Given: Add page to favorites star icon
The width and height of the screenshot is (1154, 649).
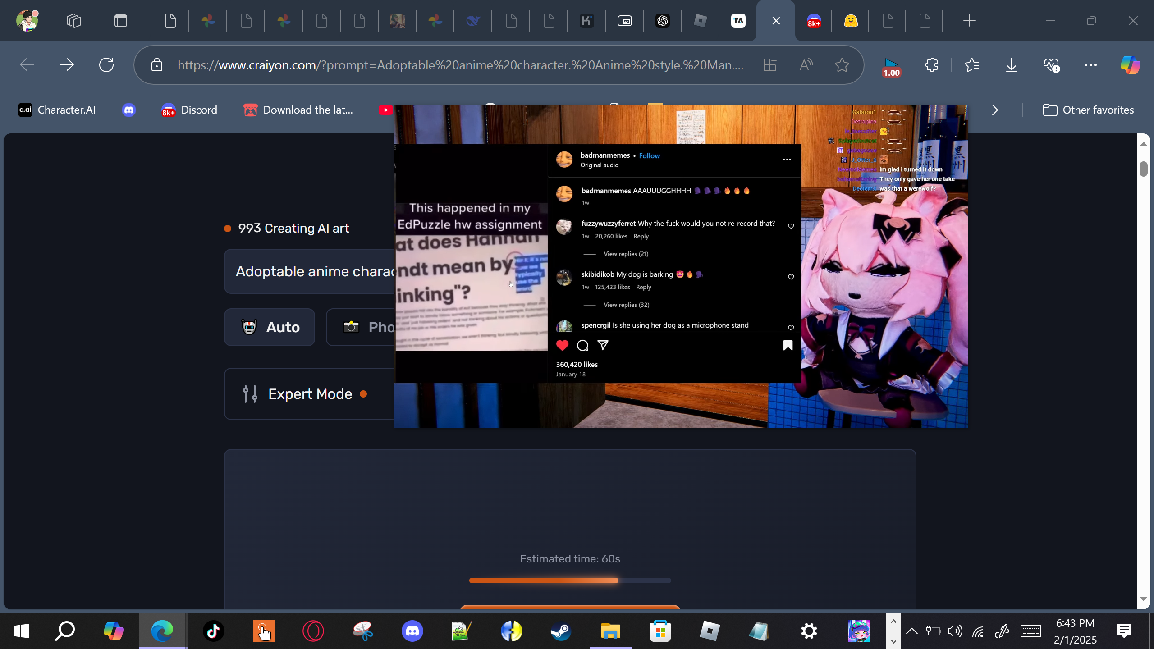Looking at the screenshot, I should pos(842,65).
